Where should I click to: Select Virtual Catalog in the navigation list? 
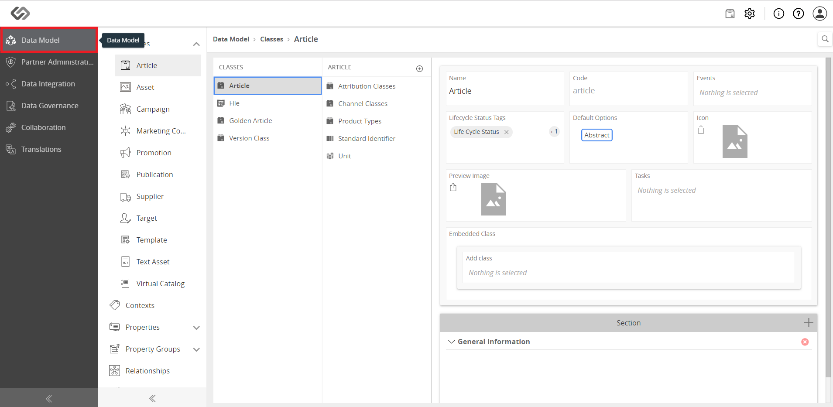pyautogui.click(x=158, y=284)
